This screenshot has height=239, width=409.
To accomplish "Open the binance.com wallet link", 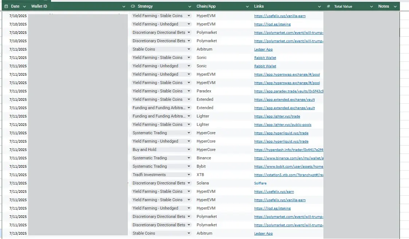I will [289, 158].
